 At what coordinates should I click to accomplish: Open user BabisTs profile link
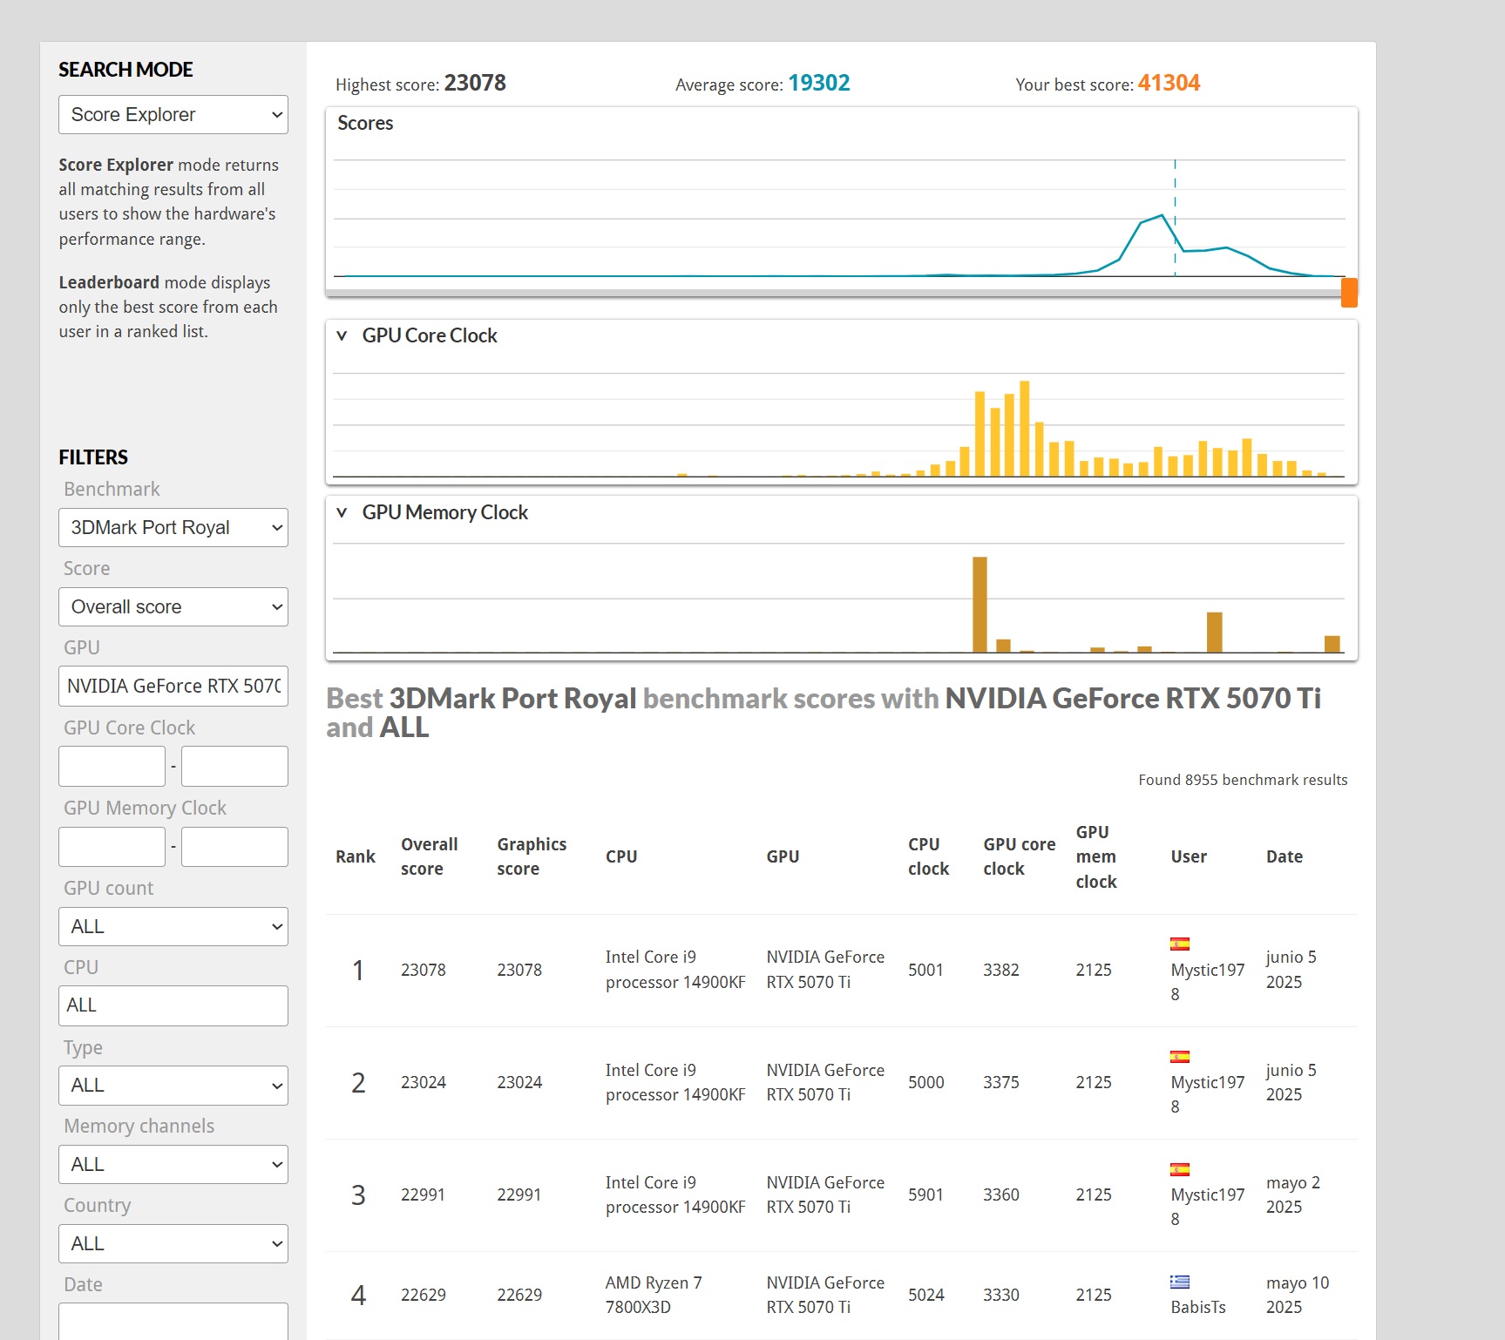pos(1198,1307)
